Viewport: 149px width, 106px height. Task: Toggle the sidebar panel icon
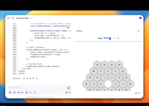point(8,18)
